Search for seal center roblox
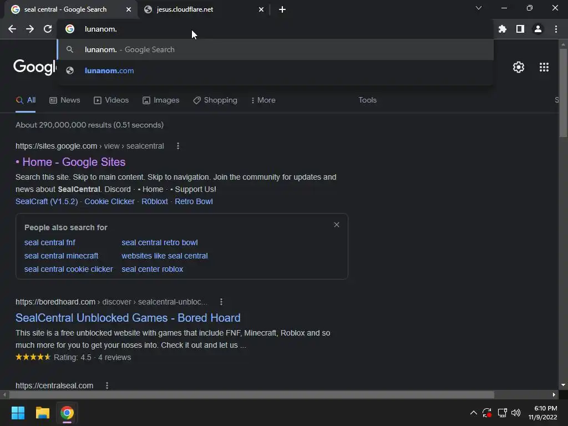This screenshot has width=568, height=426. [152, 269]
